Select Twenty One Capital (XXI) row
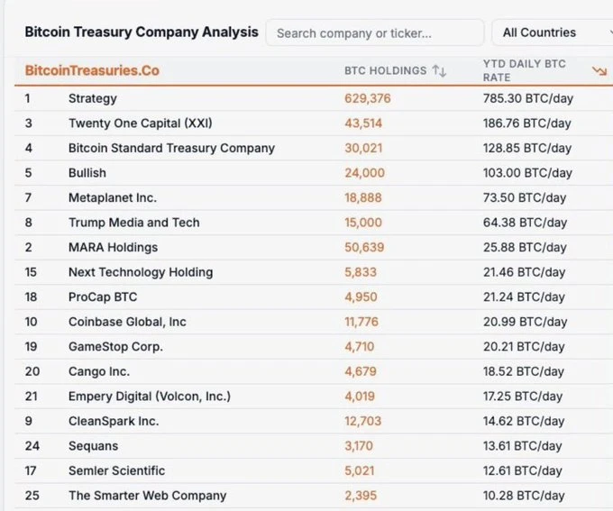 click(x=140, y=123)
